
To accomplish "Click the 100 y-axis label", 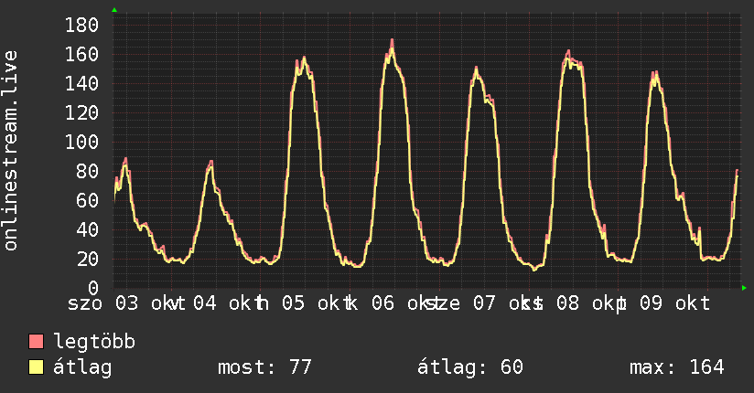I will coord(81,143).
